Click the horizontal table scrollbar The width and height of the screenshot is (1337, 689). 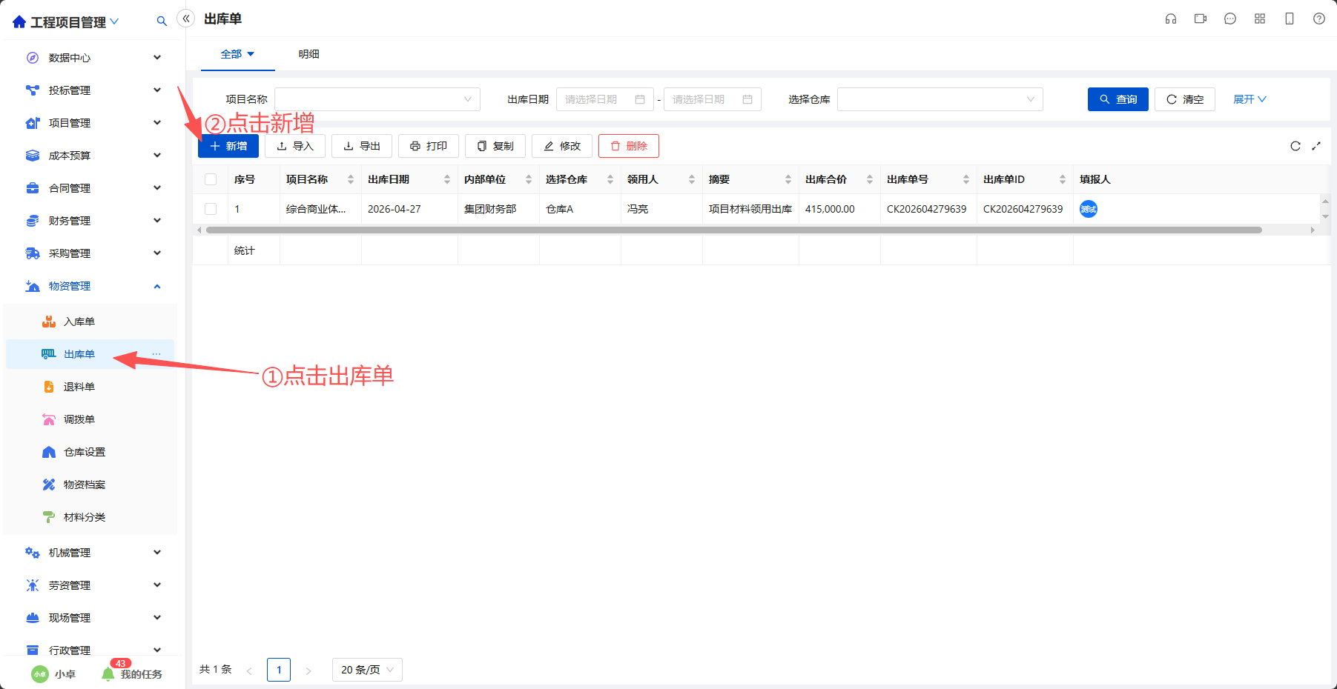(x=734, y=230)
